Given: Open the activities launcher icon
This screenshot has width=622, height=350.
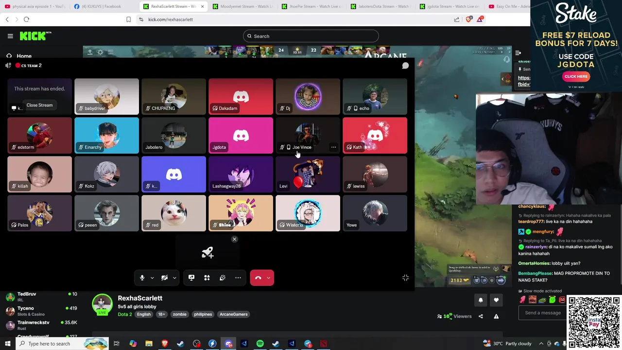Looking at the screenshot, I should point(207,278).
